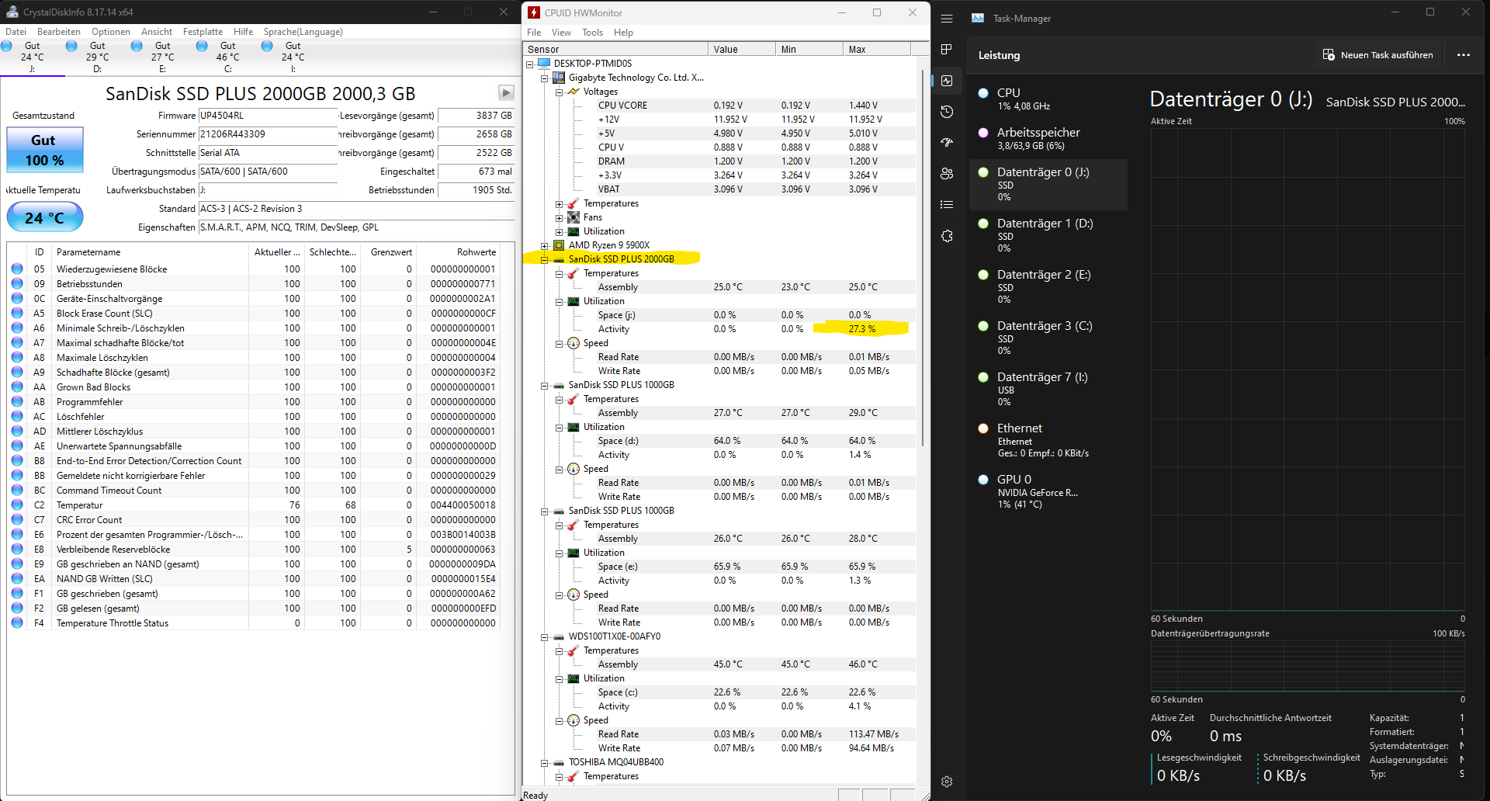Image resolution: width=1490 pixels, height=801 pixels.
Task: Open Users icon in Task Manager sidebar
Action: [947, 174]
